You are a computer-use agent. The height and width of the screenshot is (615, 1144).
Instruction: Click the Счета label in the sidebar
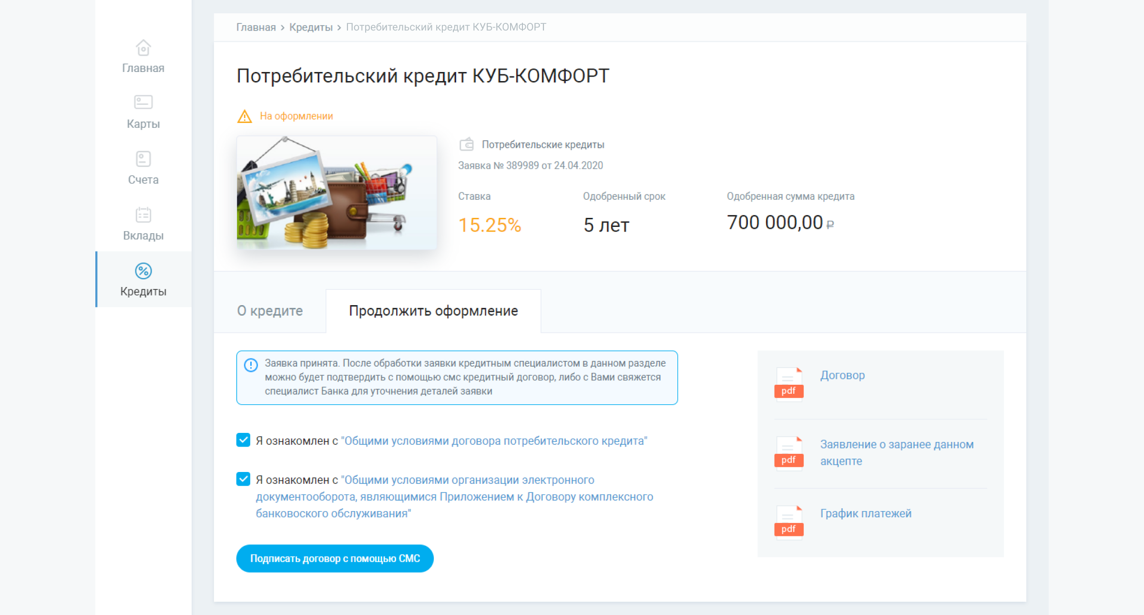pos(143,180)
